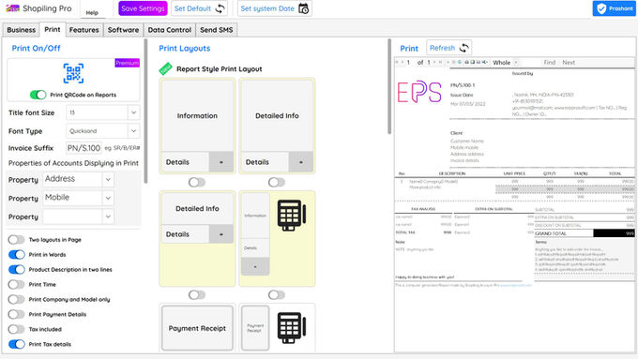Screen dimensions: 638x359
Task: Enable the Print Time switch
Action: point(16,284)
